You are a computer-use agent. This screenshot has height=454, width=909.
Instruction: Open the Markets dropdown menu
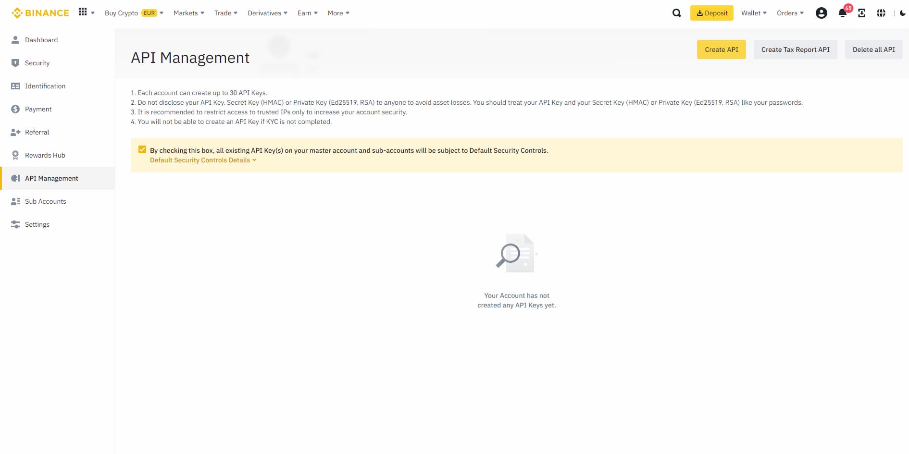click(189, 13)
